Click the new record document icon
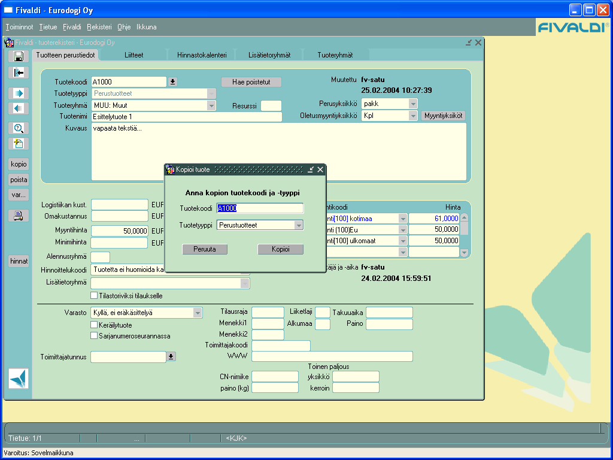613x460 pixels. tap(19, 144)
